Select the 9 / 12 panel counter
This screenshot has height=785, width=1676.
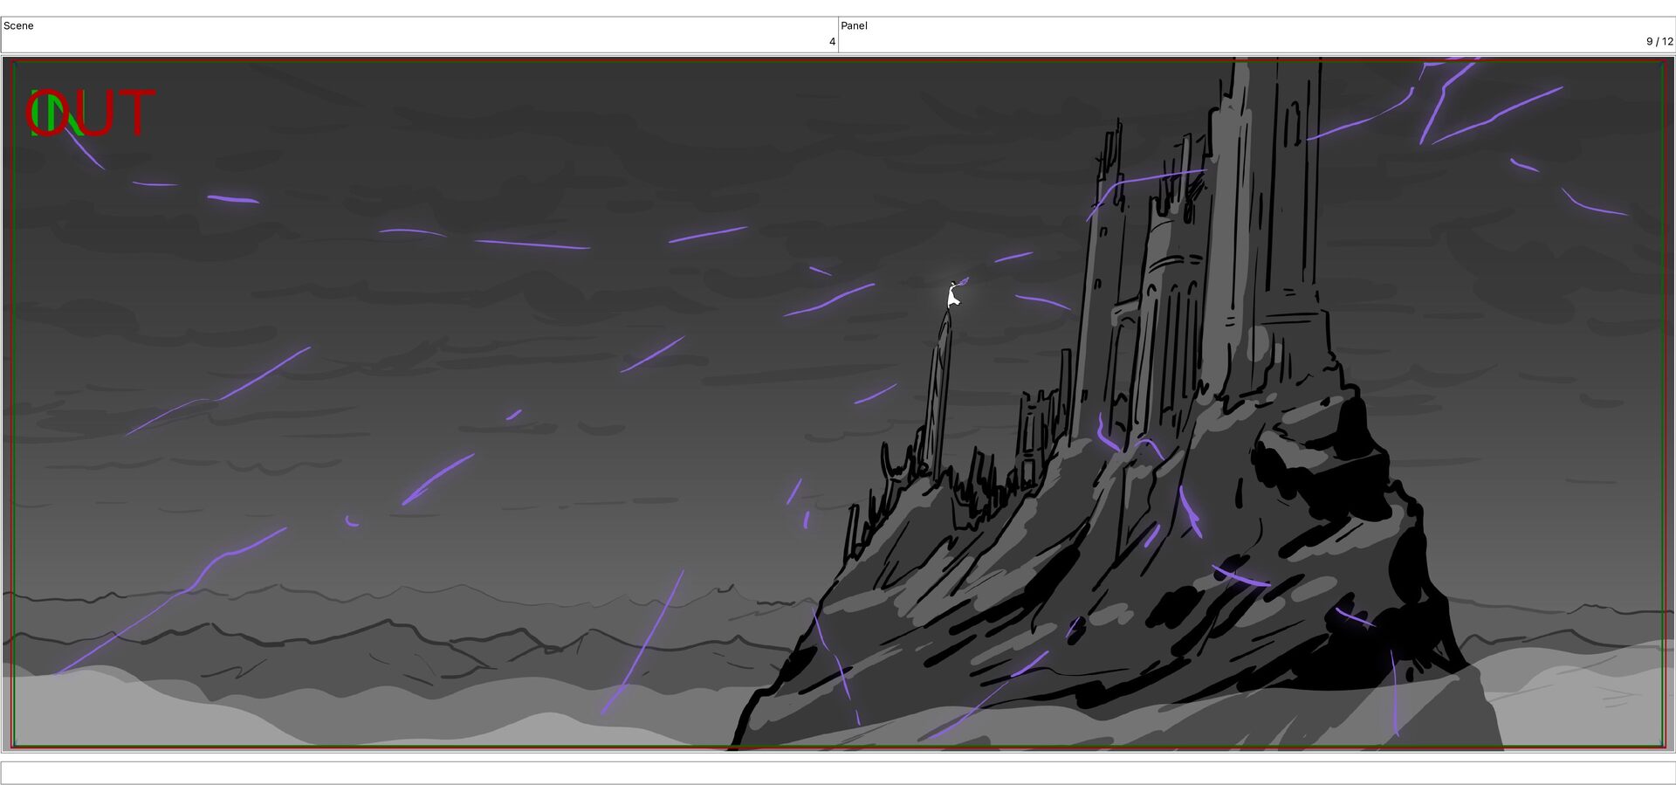point(1659,41)
